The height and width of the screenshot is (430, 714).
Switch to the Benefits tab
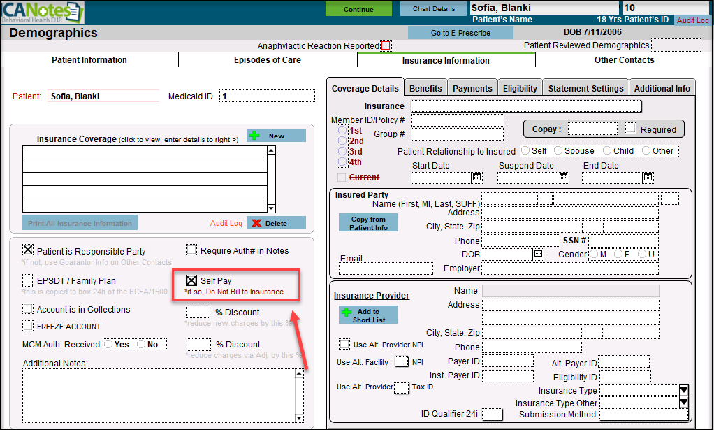click(x=425, y=89)
